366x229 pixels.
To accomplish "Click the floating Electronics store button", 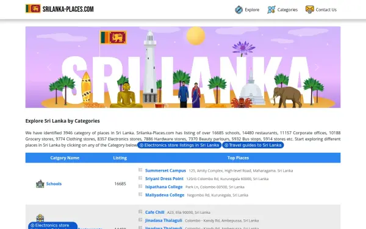I will [x=52, y=225].
